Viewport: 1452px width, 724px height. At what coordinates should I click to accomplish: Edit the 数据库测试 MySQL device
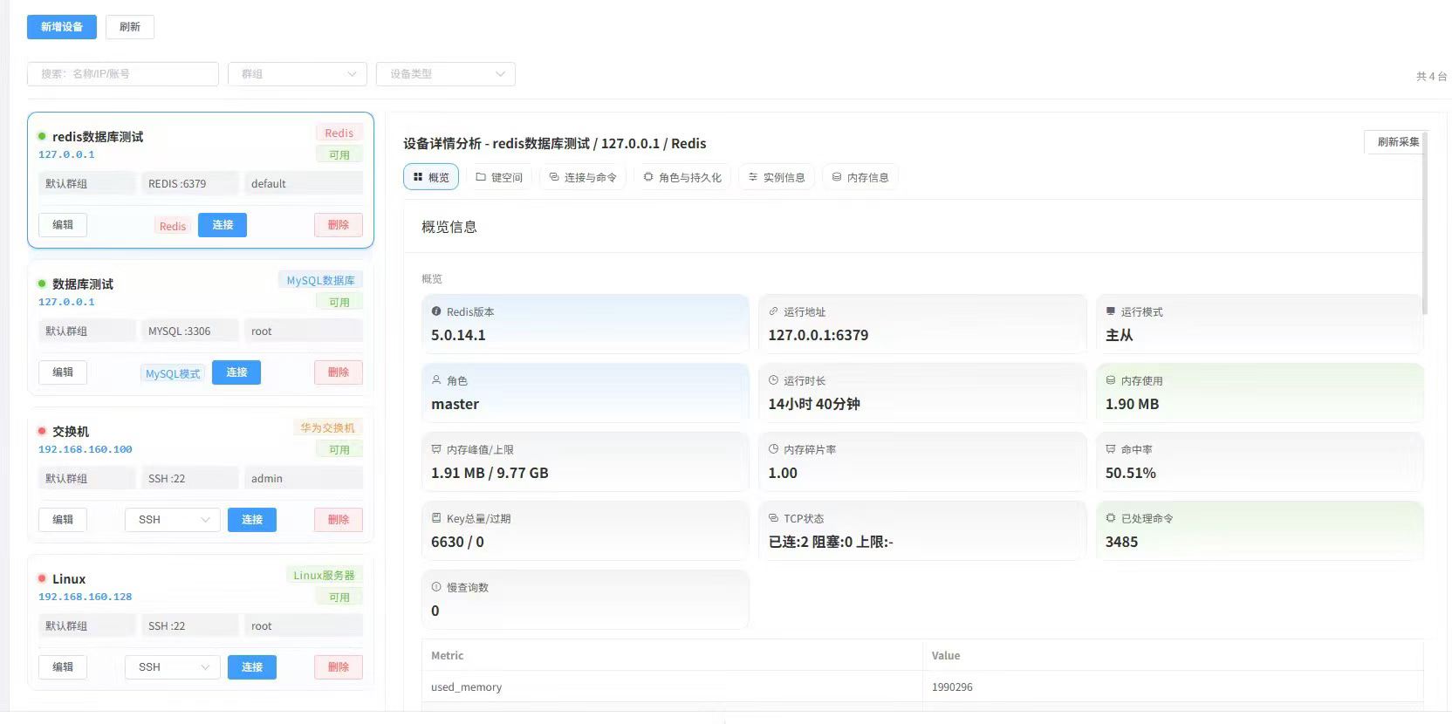click(63, 372)
